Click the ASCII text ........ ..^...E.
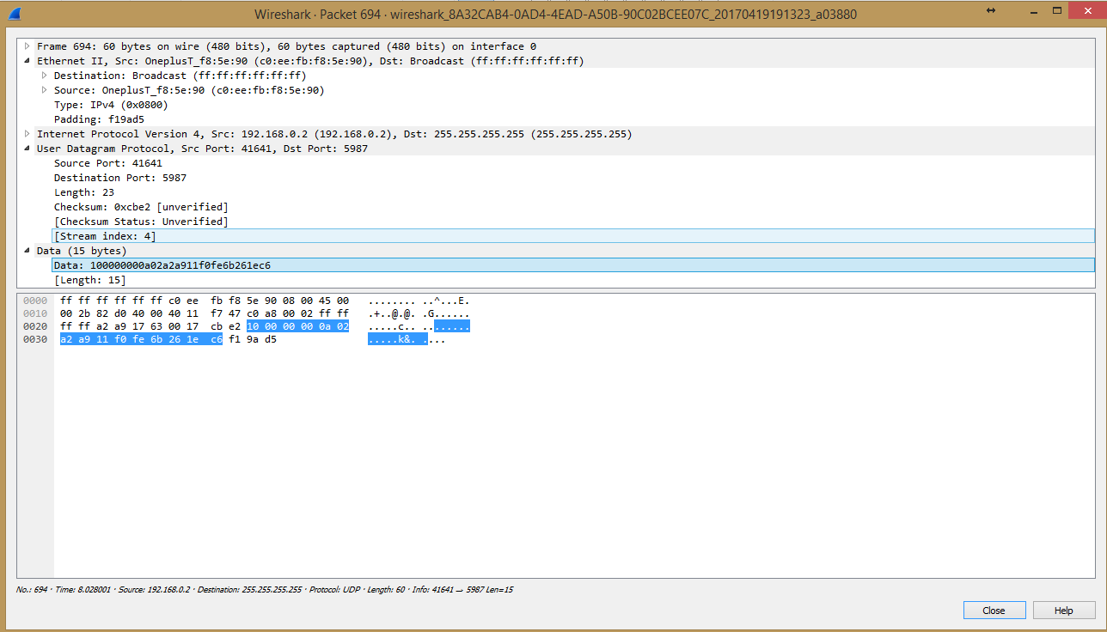The width and height of the screenshot is (1107, 632). 419,301
